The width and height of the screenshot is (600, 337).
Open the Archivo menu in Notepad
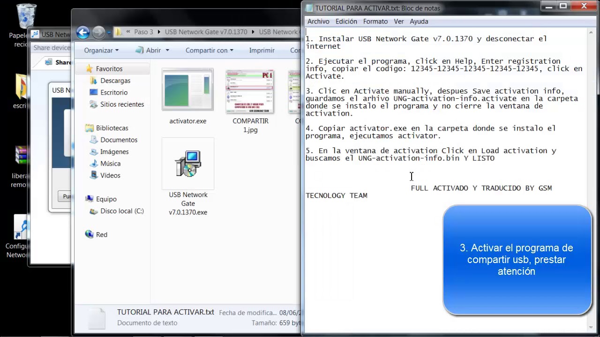click(x=318, y=22)
